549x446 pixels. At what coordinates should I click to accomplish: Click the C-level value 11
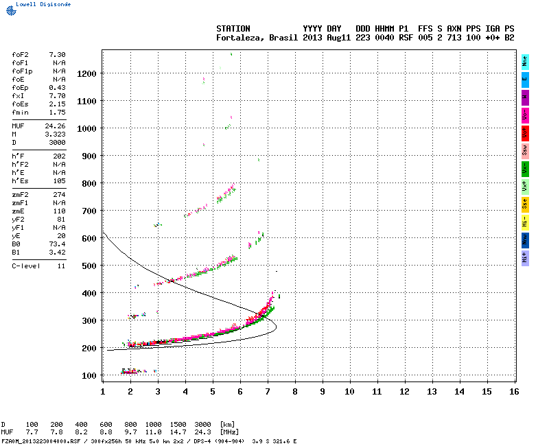tap(61, 266)
